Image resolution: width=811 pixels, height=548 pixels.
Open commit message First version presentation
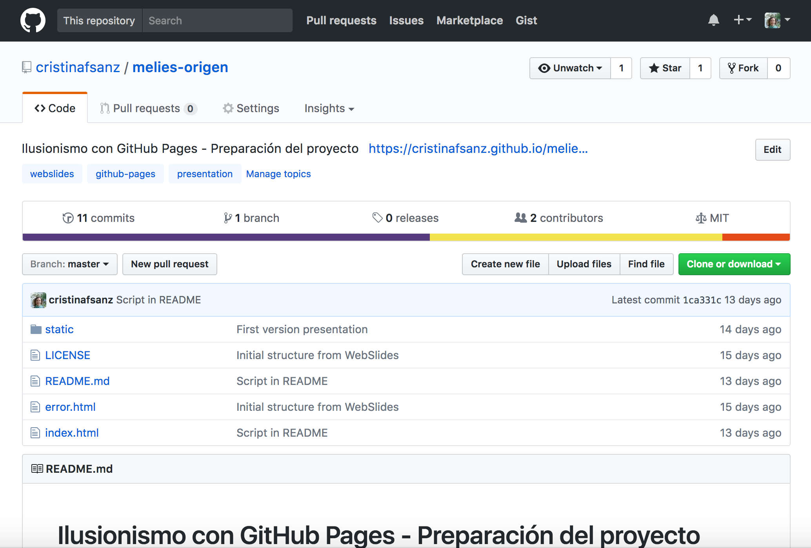coord(302,329)
